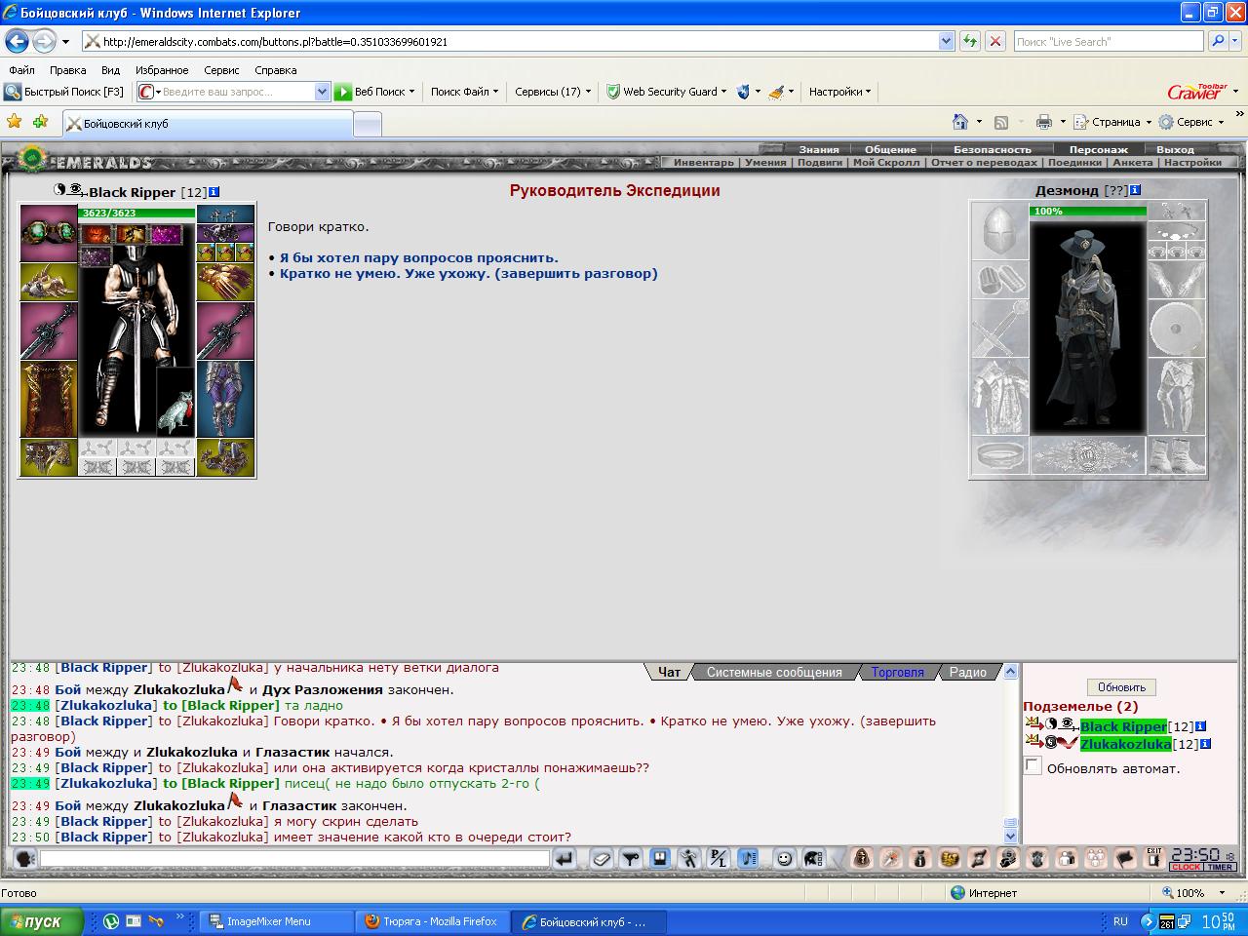Image resolution: width=1248 pixels, height=936 pixels.
Task: Click the empty shield slot on Дезмонд
Action: pos(1177,329)
